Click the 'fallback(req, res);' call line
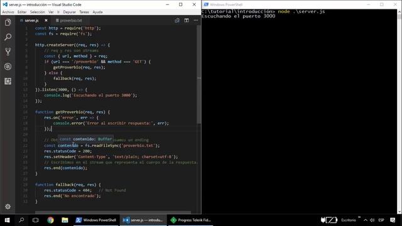The image size is (402, 226). coord(75,78)
